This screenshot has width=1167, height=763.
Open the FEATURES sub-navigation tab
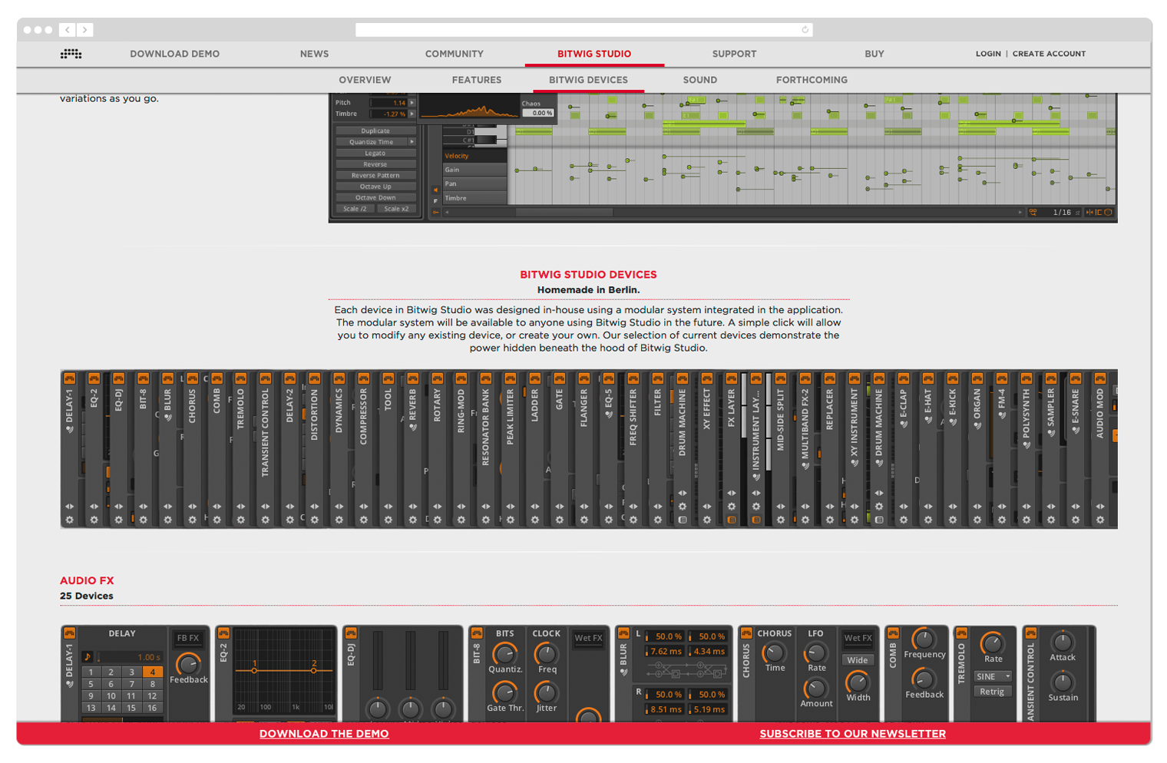click(476, 80)
